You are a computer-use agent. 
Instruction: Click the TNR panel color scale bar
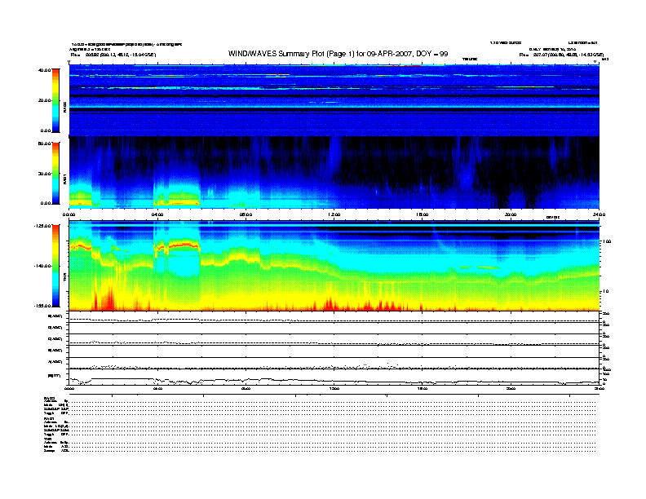click(55, 266)
